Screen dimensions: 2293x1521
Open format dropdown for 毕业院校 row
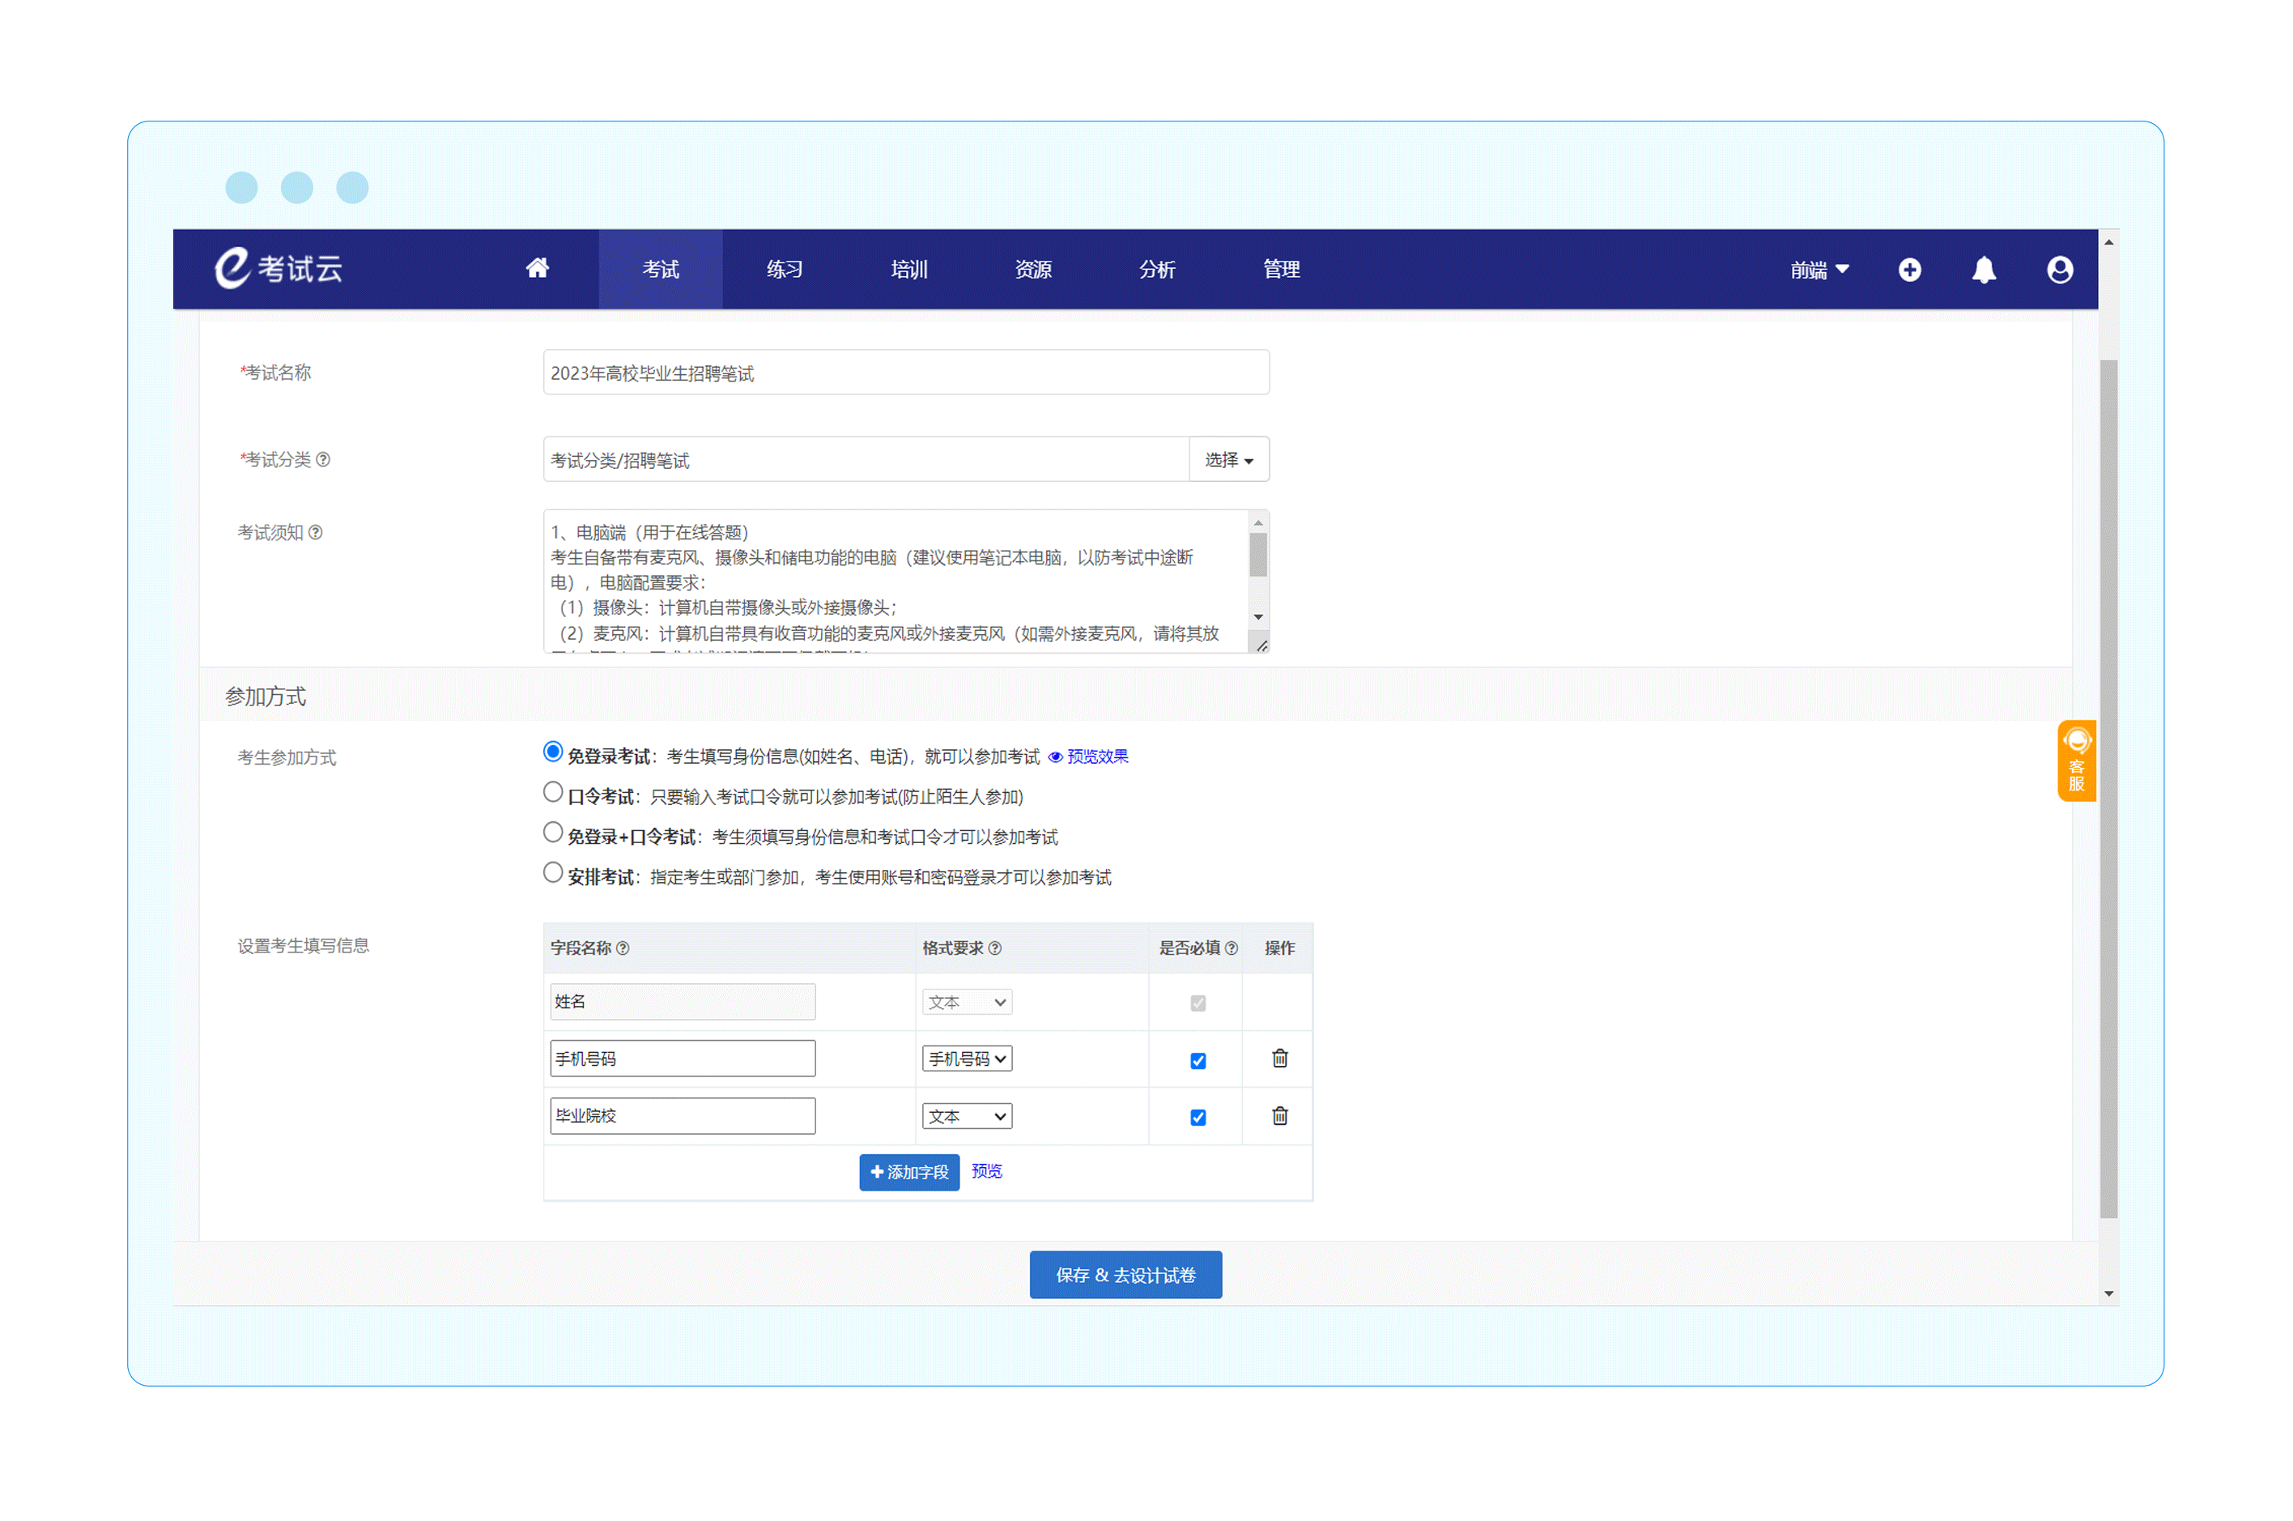click(966, 1117)
